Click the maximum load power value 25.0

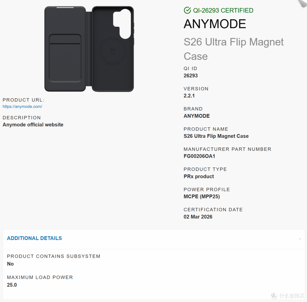pos(12,285)
